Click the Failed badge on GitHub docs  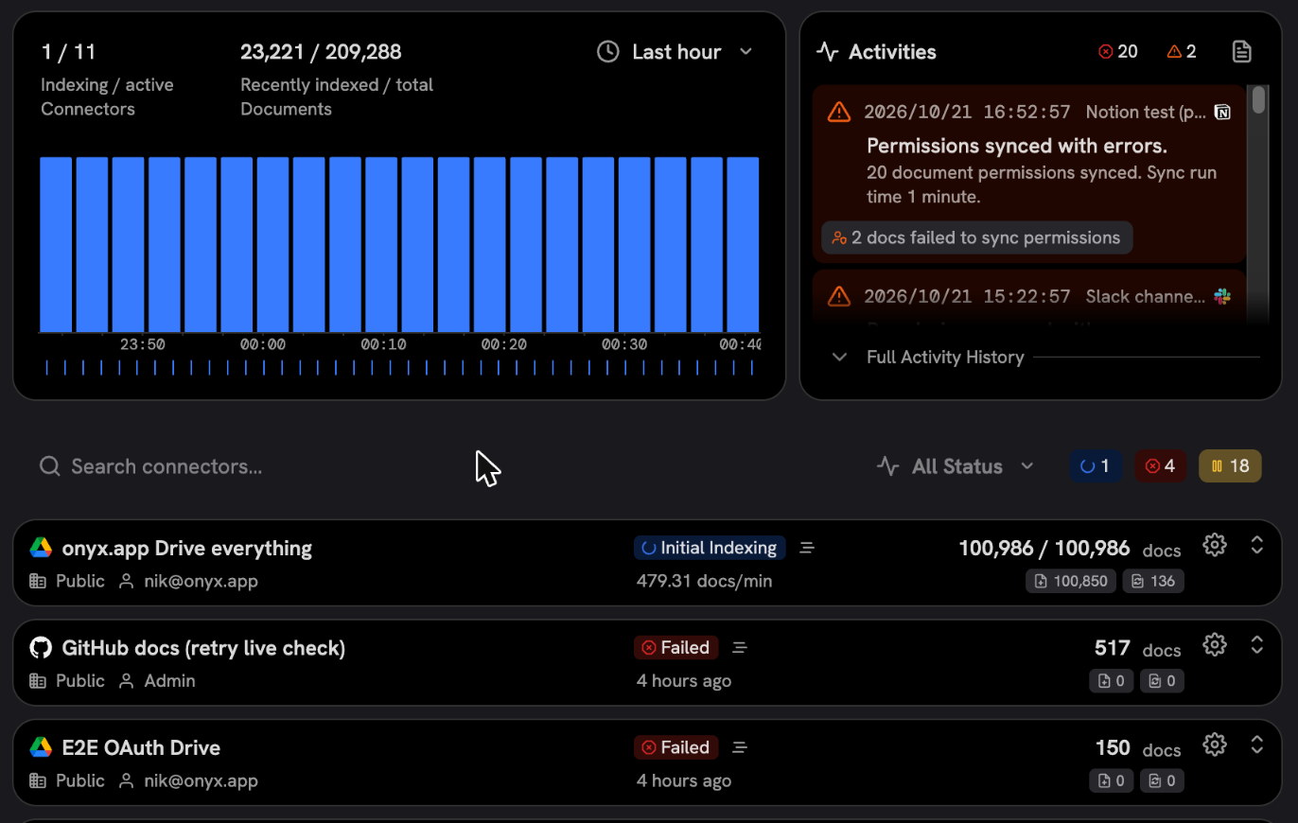tap(676, 648)
